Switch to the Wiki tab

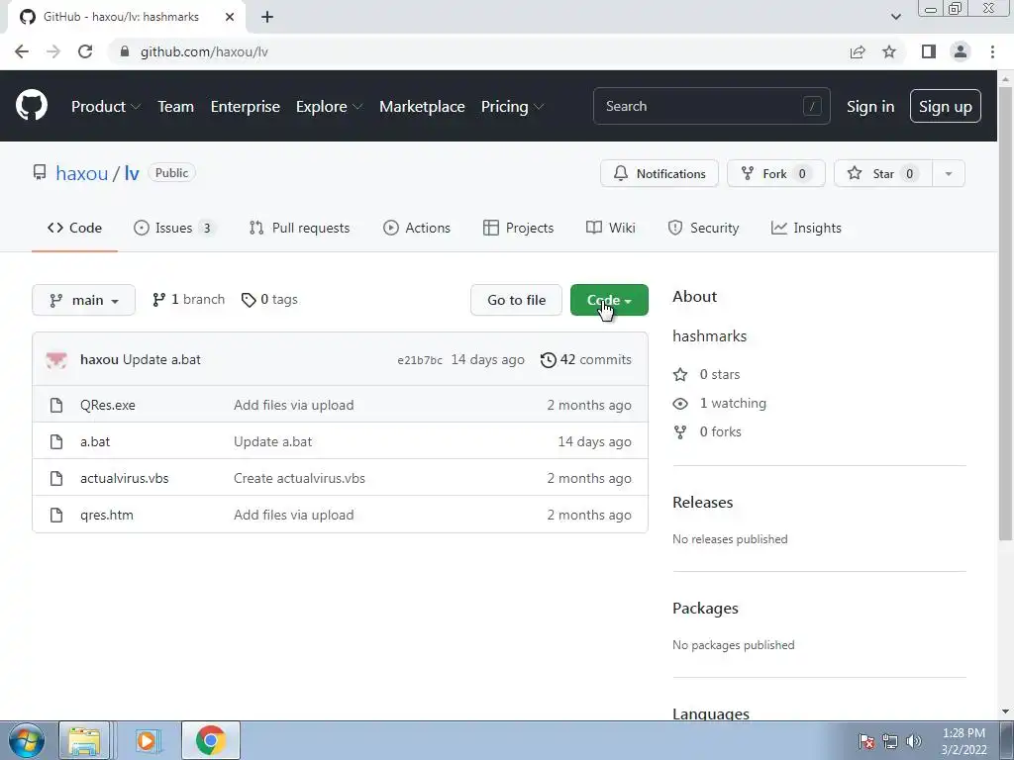point(610,228)
